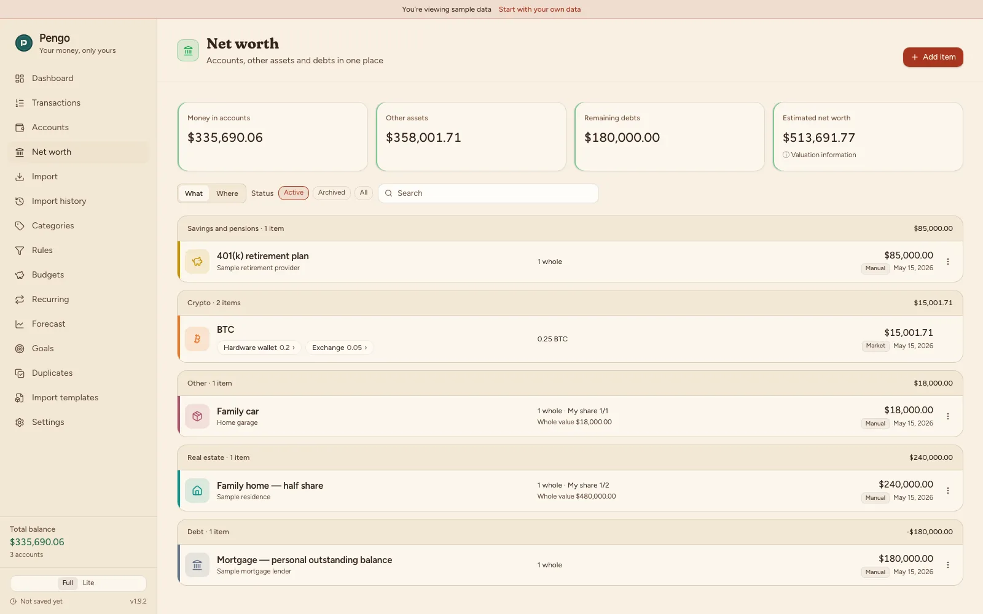983x614 pixels.
Task: Select Full mode in sidebar
Action: [68, 583]
